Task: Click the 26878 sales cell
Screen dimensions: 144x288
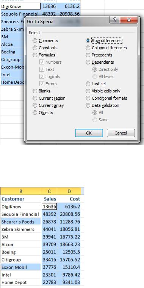Action: click(49, 222)
